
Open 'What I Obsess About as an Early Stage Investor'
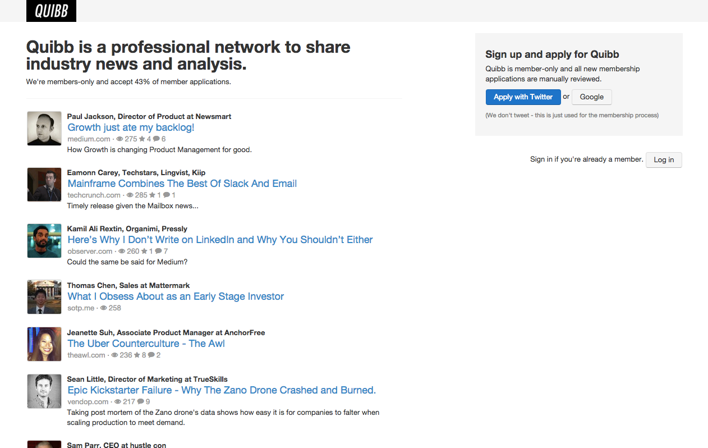click(x=176, y=296)
